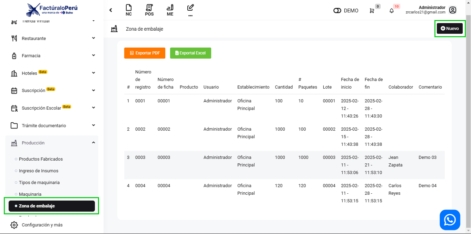Expand the Trámite documentario section

pyautogui.click(x=52, y=125)
